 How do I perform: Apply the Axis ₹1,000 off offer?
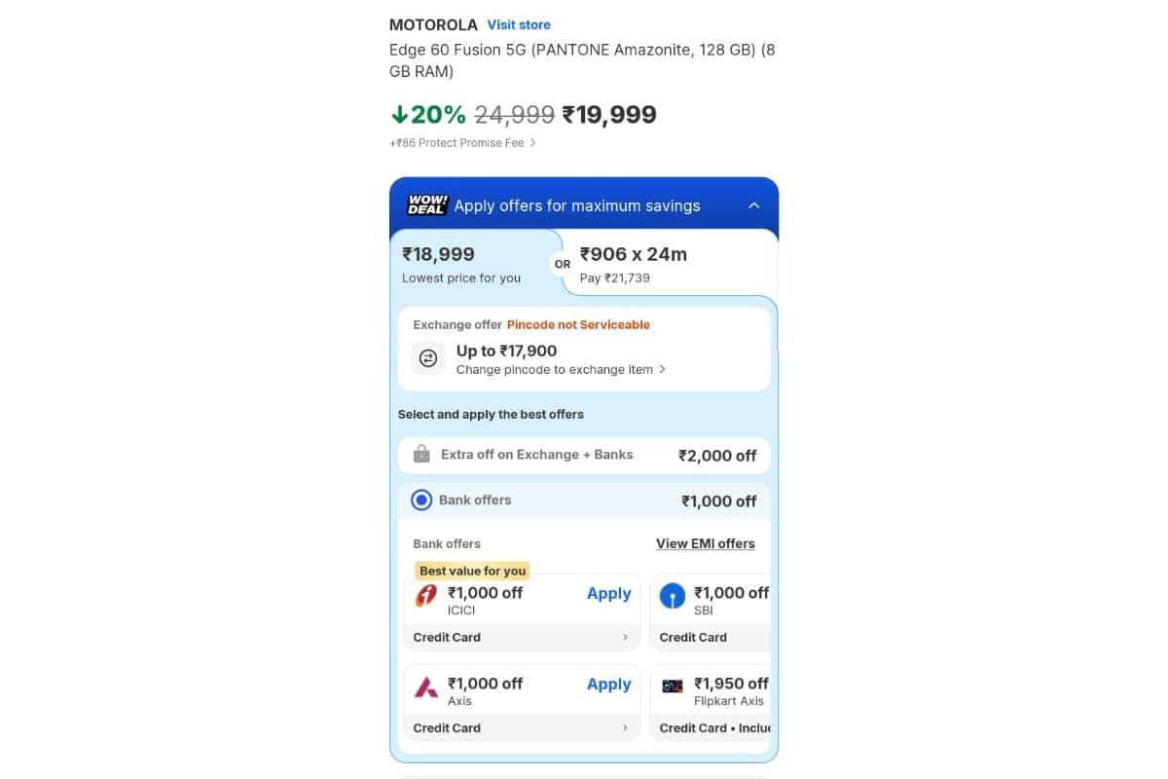pos(608,684)
